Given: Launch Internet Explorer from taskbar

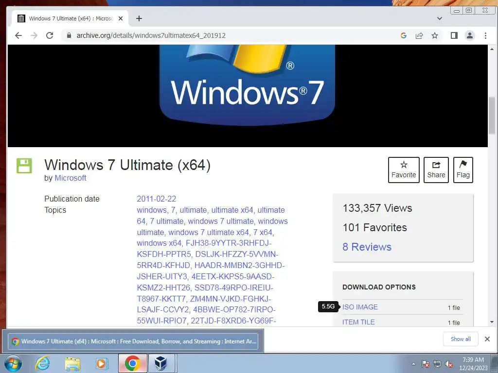Looking at the screenshot, I should (x=43, y=363).
